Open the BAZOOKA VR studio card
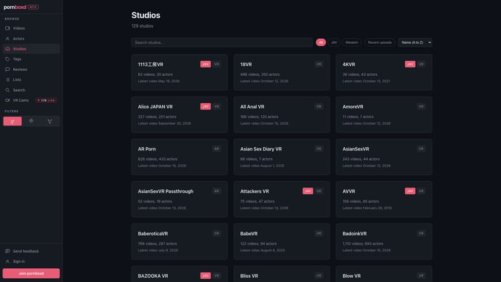This screenshot has width=501, height=282. 179,274
